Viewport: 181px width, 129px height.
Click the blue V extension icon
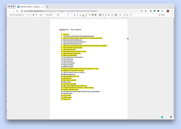162,11
